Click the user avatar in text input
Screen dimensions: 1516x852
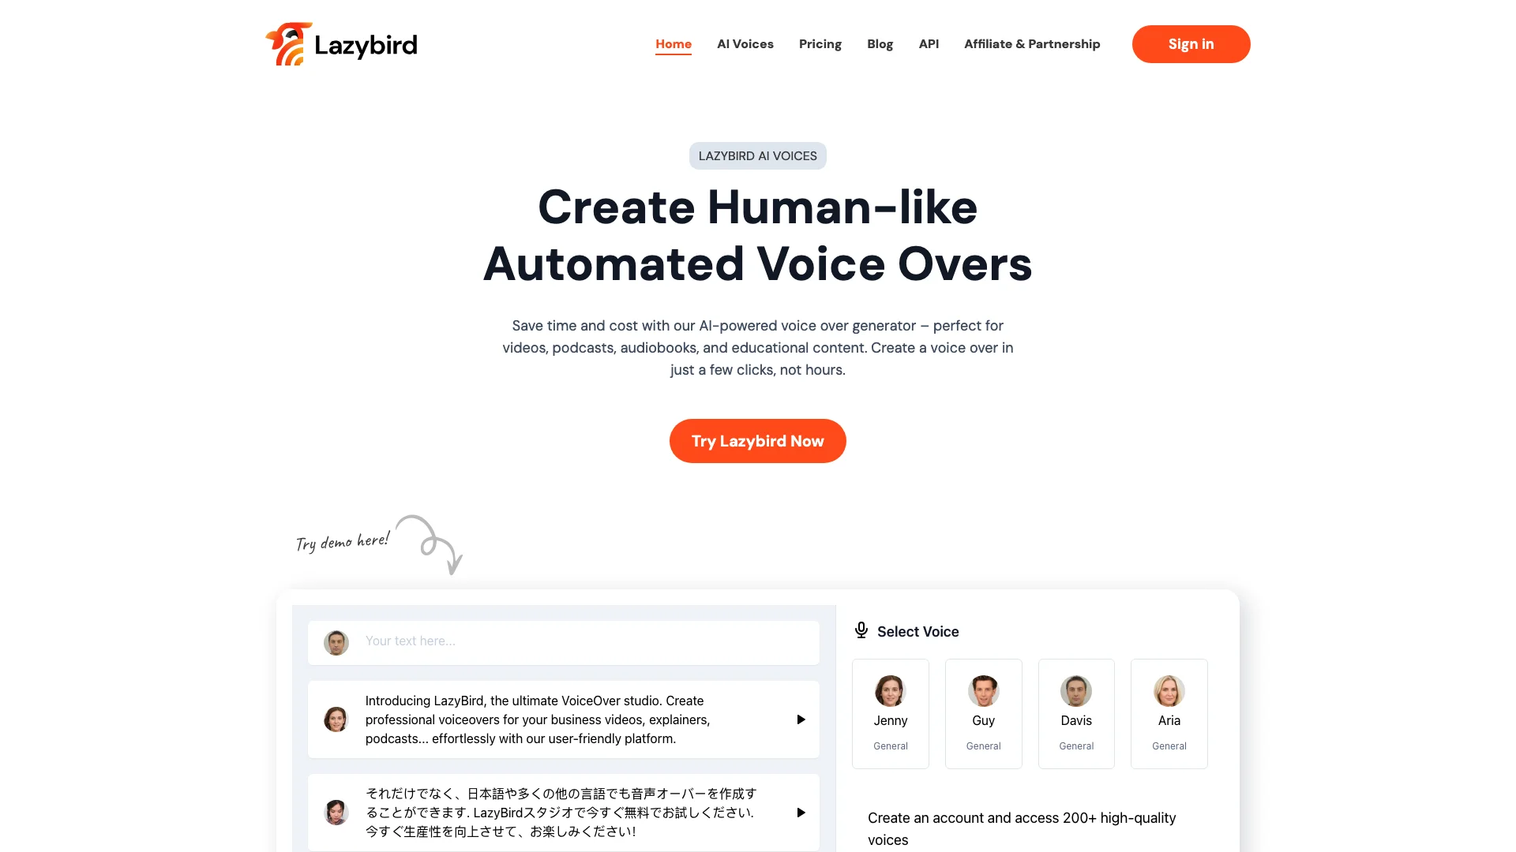click(x=337, y=641)
